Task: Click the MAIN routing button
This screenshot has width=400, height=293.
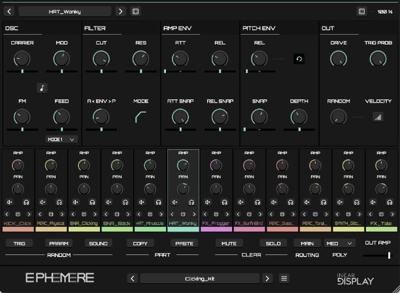Action: tap(307, 243)
